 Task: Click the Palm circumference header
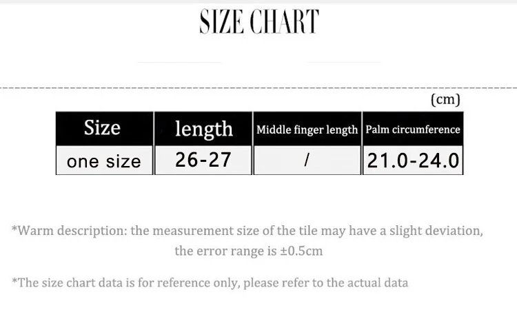point(413,129)
